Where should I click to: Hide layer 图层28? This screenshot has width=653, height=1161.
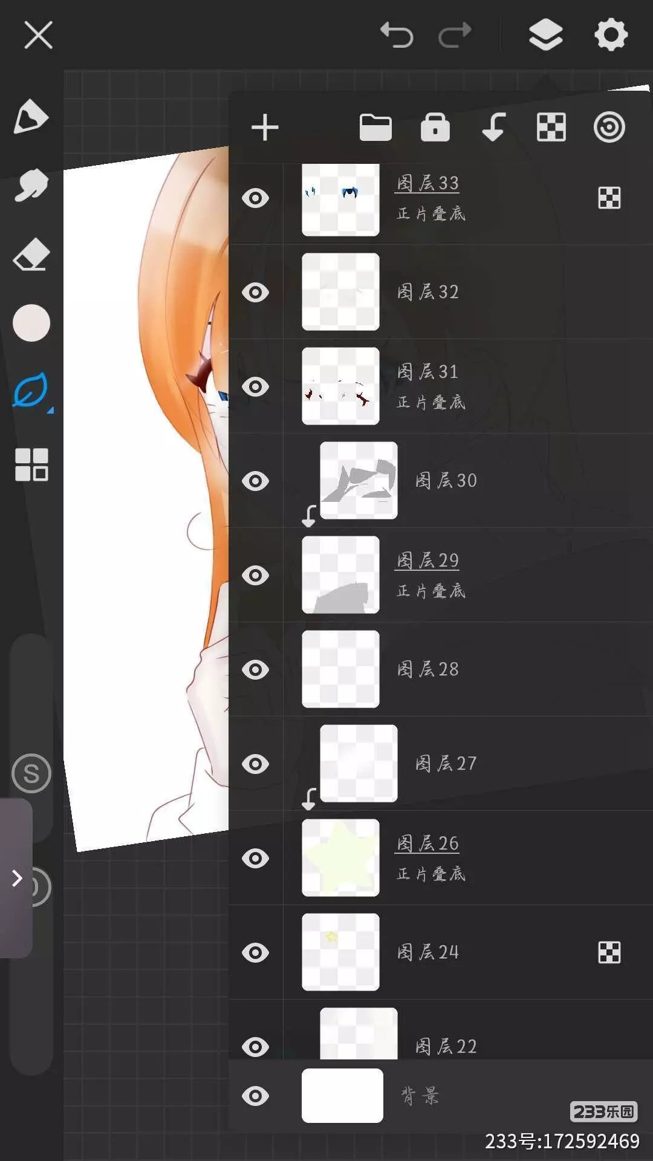[256, 669]
